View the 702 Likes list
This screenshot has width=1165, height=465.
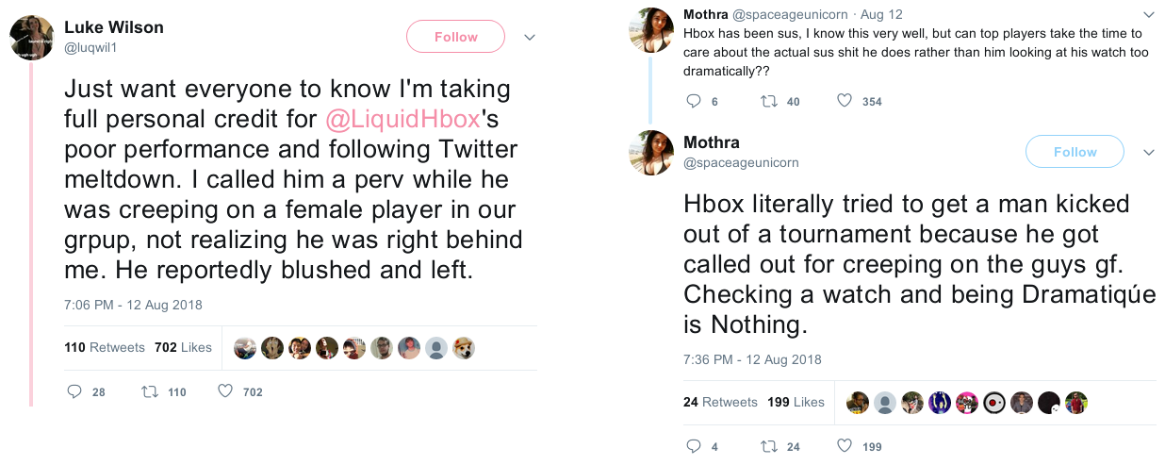tap(183, 347)
